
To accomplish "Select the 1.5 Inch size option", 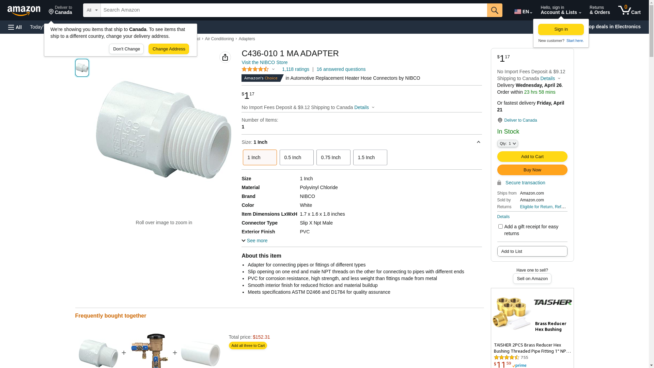I will (x=370, y=157).
